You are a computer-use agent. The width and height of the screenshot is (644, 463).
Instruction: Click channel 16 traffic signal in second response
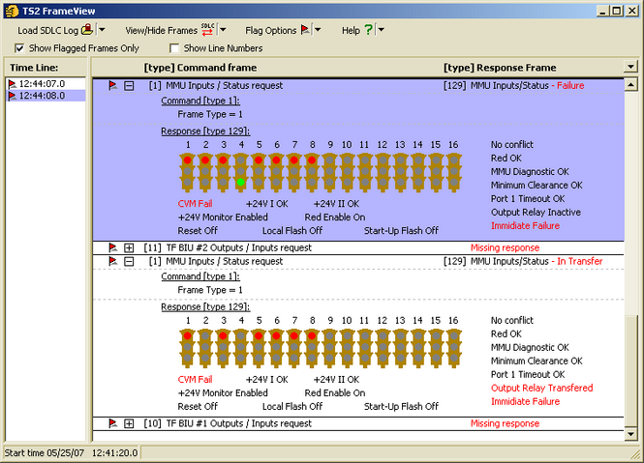click(453, 346)
